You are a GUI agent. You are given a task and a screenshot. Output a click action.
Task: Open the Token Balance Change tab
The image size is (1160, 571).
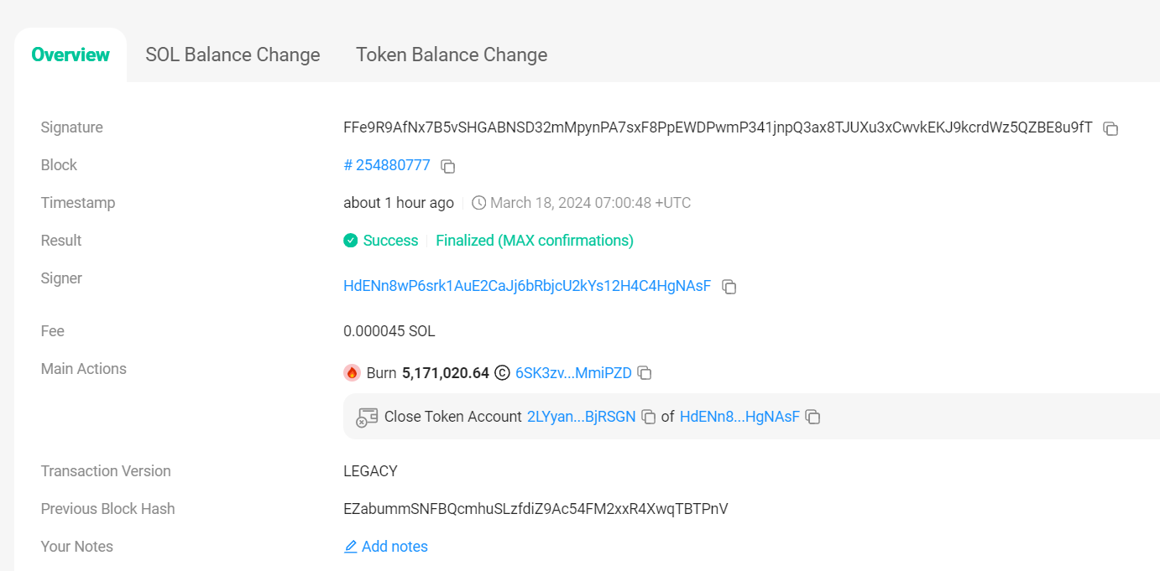[x=452, y=55]
